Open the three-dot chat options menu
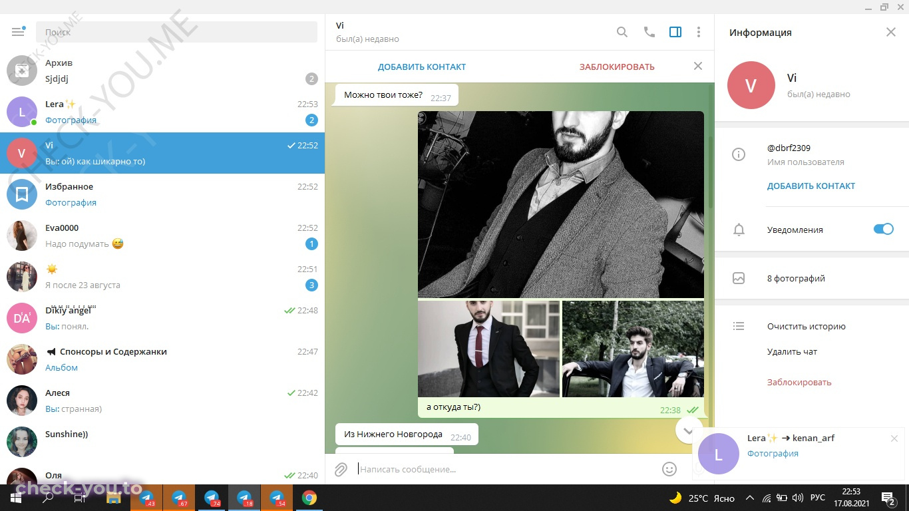The height and width of the screenshot is (511, 909). [698, 32]
